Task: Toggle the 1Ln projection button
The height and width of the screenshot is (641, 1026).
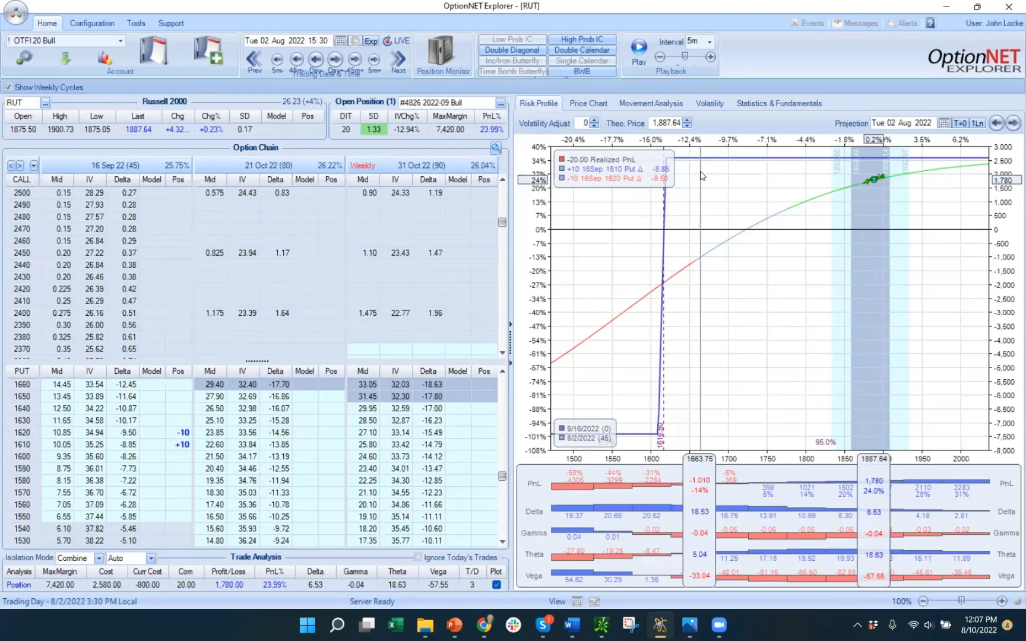Action: [977, 123]
